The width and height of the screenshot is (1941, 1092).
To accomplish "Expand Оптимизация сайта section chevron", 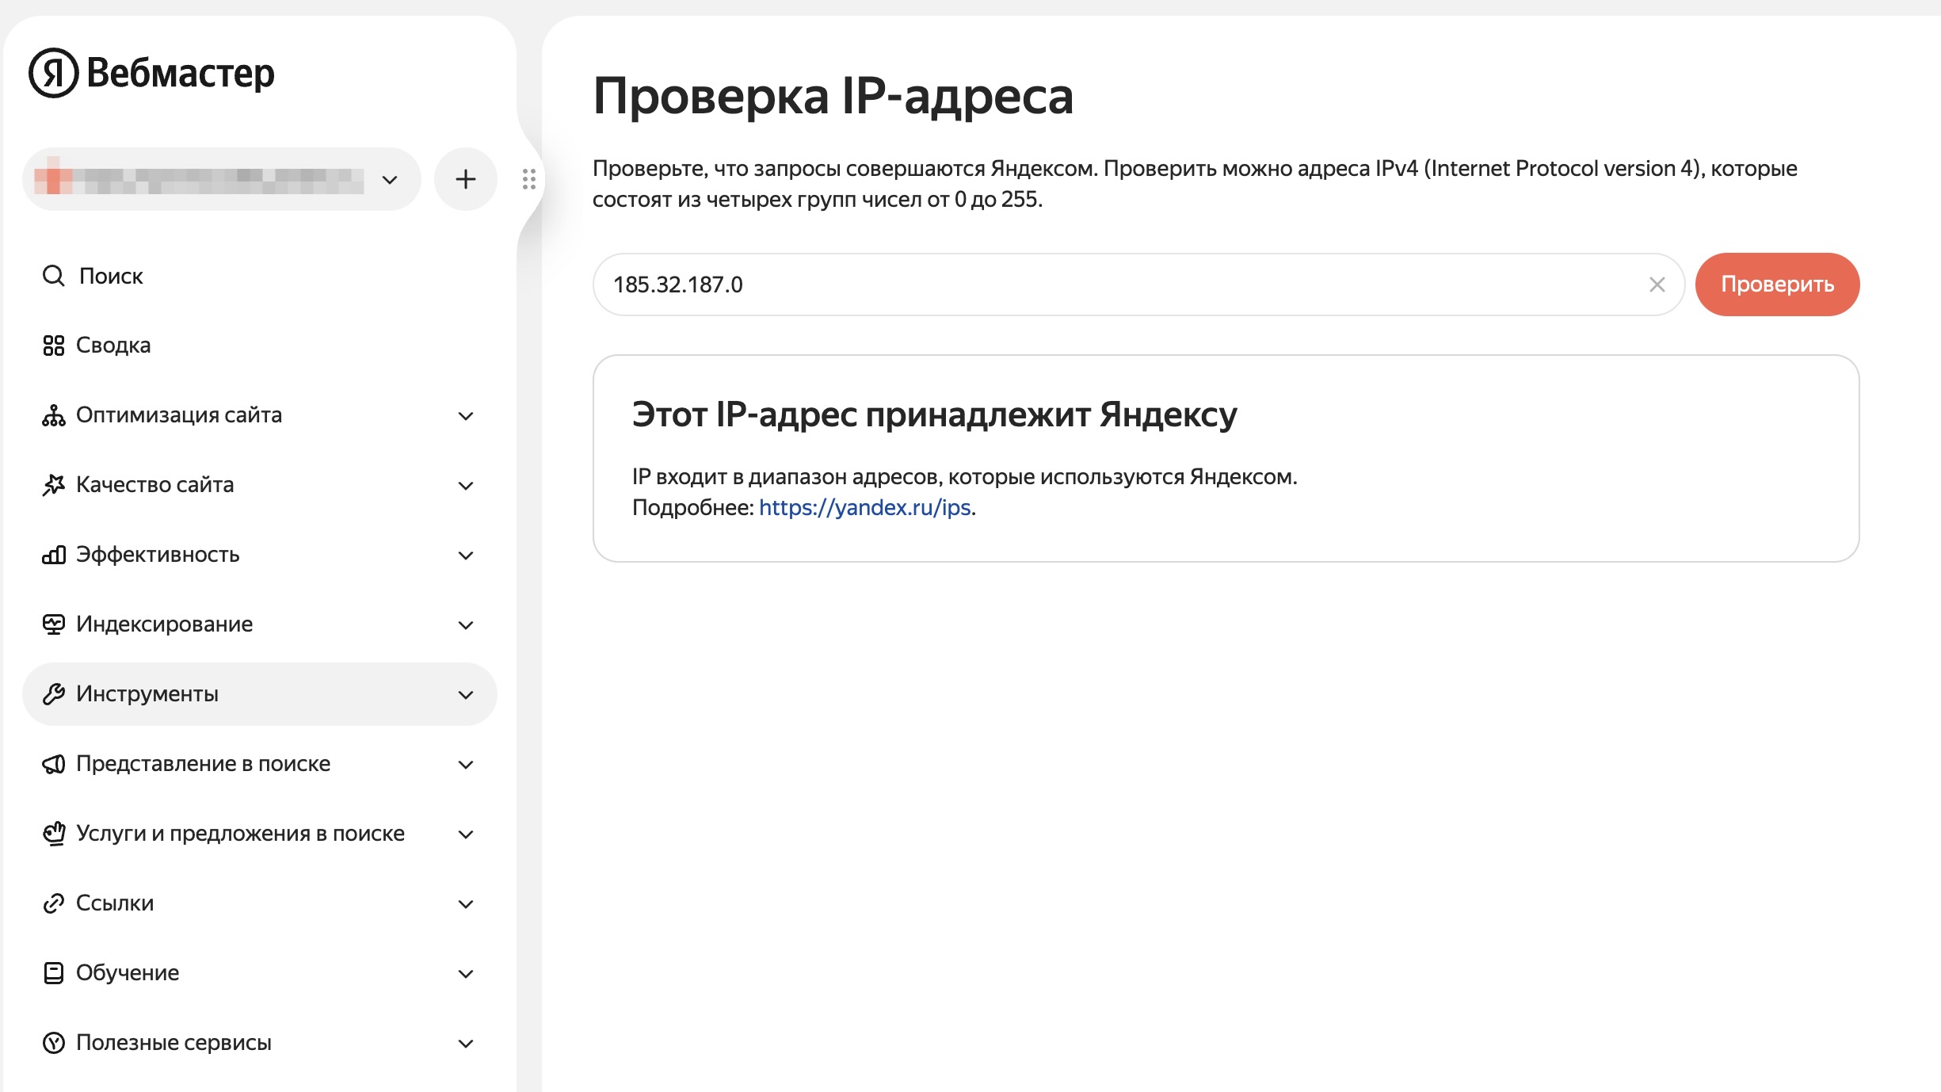I will pos(466,416).
